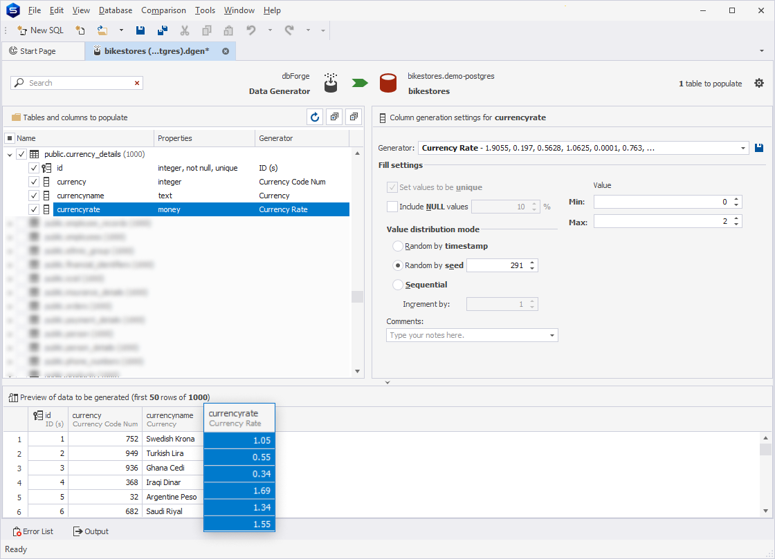Viewport: 775px width, 559px height.
Task: Click the Cut scissors icon
Action: click(184, 30)
